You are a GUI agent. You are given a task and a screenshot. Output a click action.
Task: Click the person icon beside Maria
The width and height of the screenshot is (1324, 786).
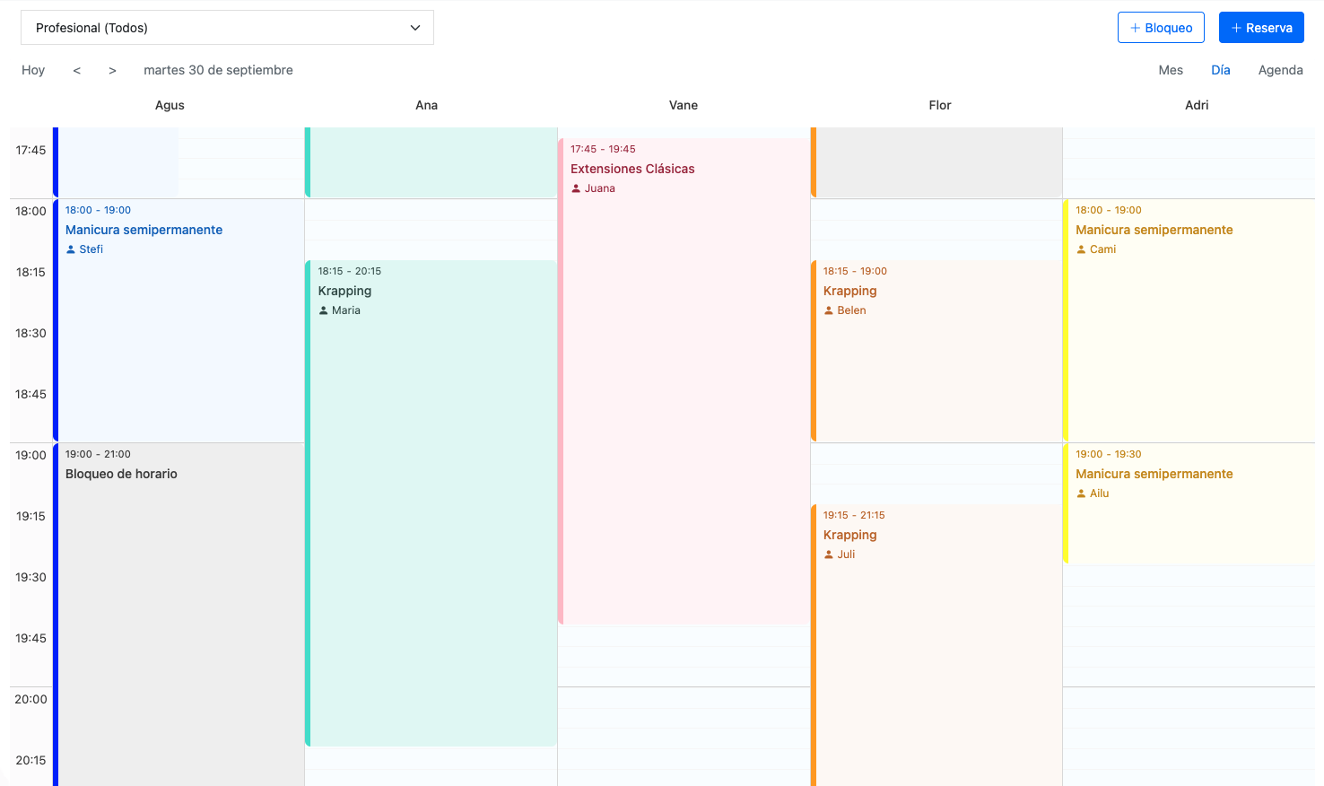click(324, 310)
